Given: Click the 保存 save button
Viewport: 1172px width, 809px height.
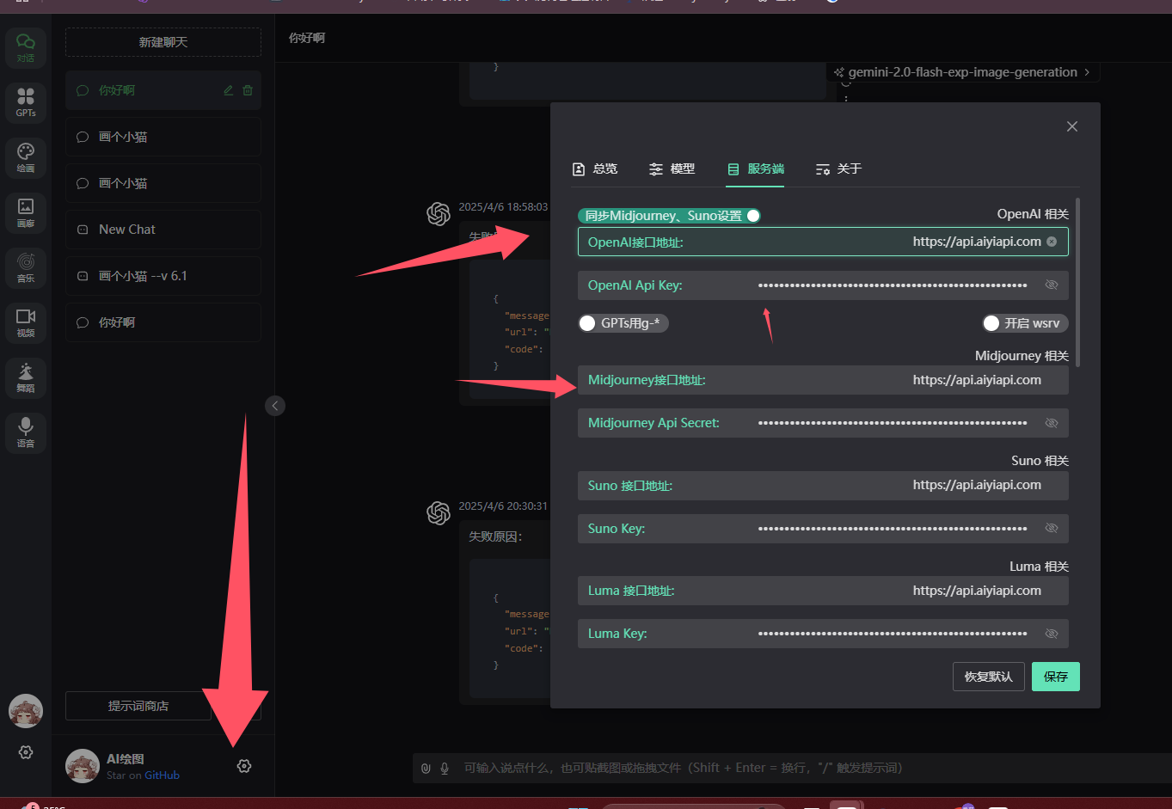Looking at the screenshot, I should [1056, 677].
